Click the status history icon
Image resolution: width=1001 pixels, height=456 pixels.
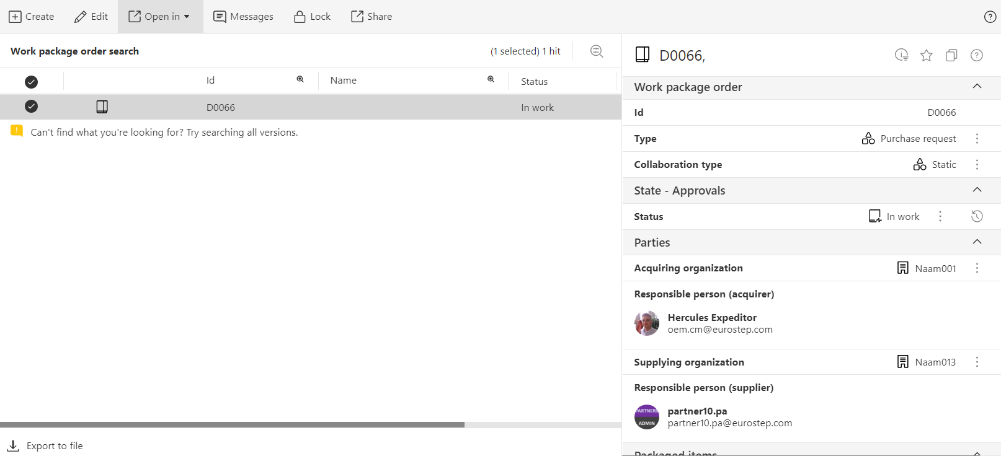point(977,216)
